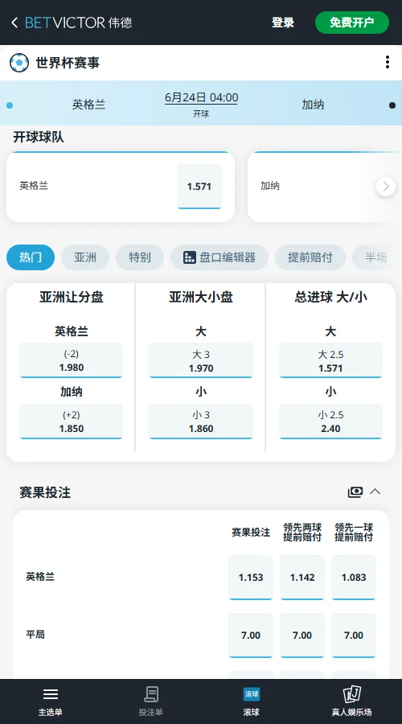This screenshot has width=402, height=724.
Task: Click the cash-out icon beside 赛果投注
Action: [x=355, y=492]
